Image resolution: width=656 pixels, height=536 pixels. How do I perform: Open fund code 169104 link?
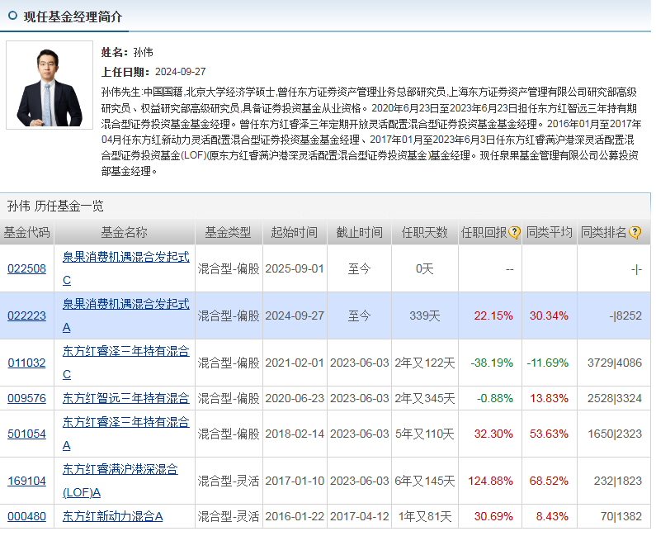[26, 481]
